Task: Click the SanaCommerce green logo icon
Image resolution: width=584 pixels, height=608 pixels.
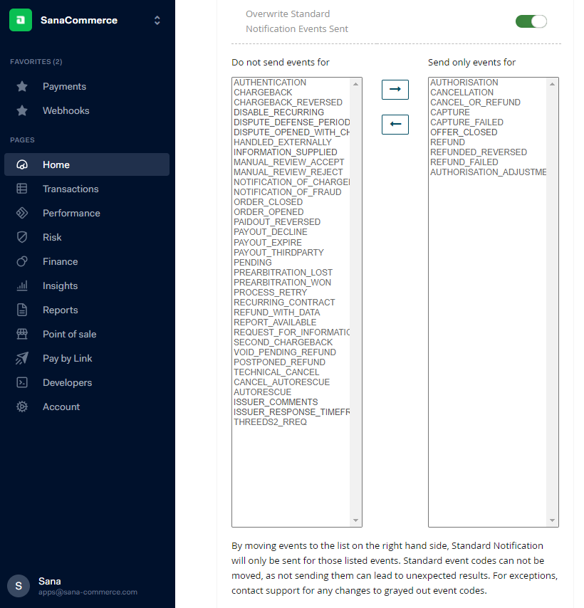Action: (x=21, y=20)
